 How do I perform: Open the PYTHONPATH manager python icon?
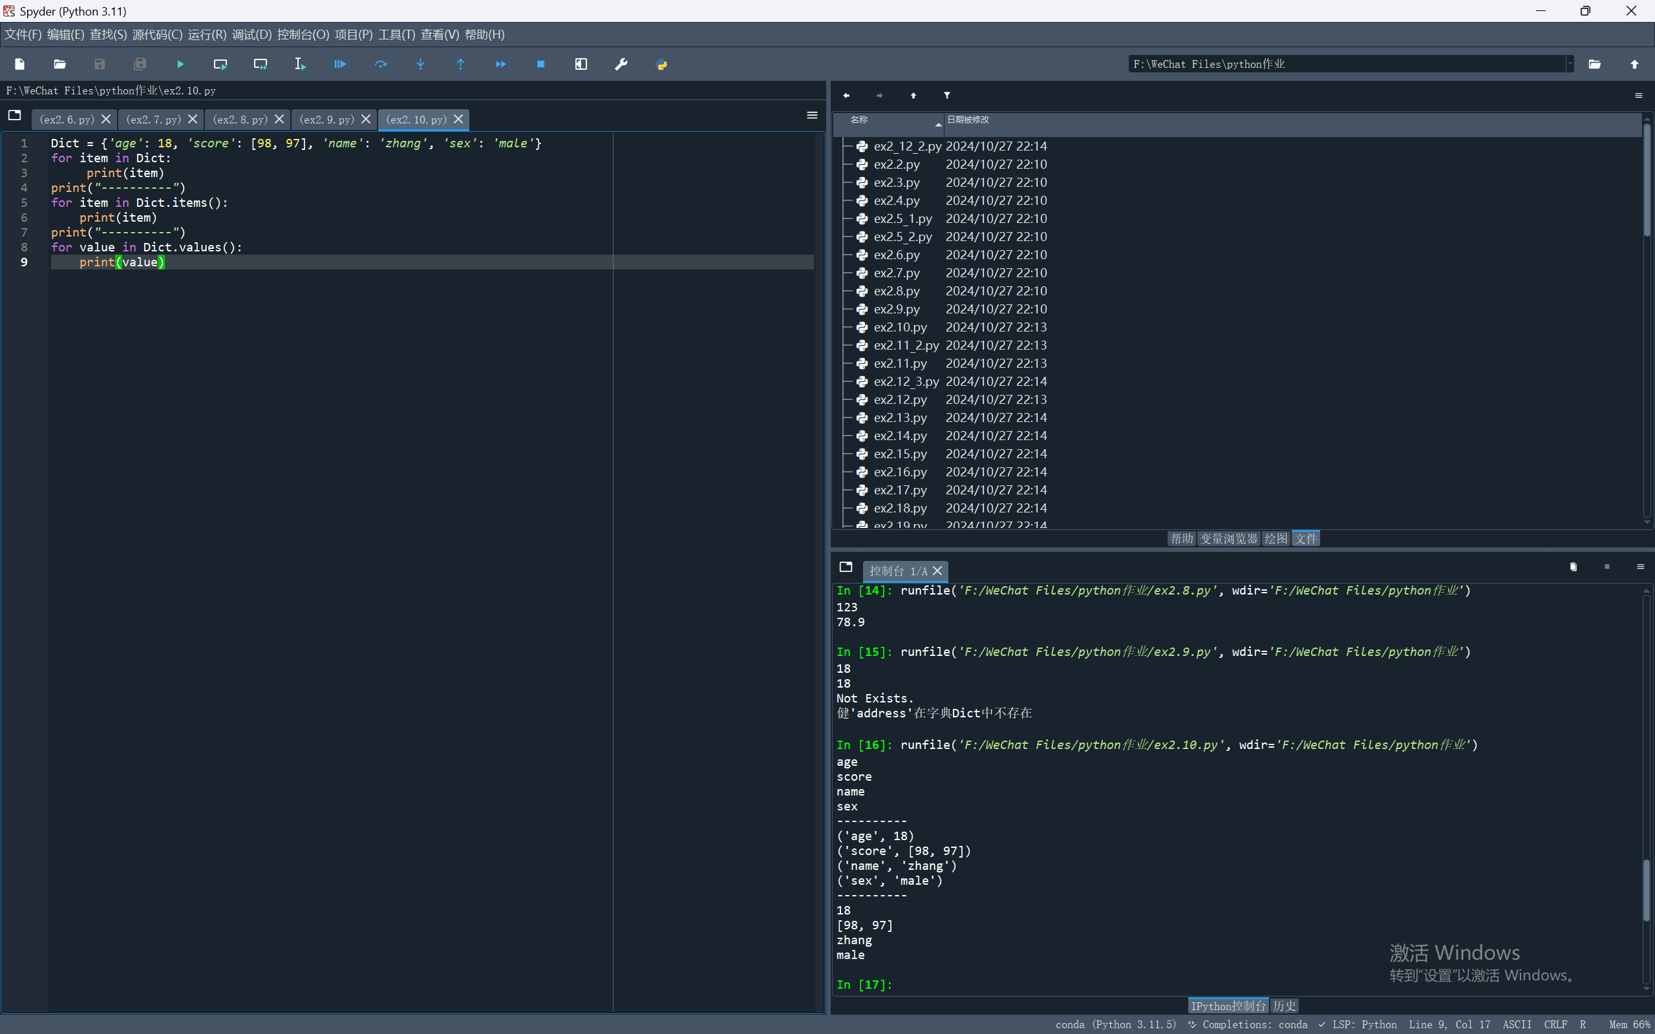tap(661, 64)
